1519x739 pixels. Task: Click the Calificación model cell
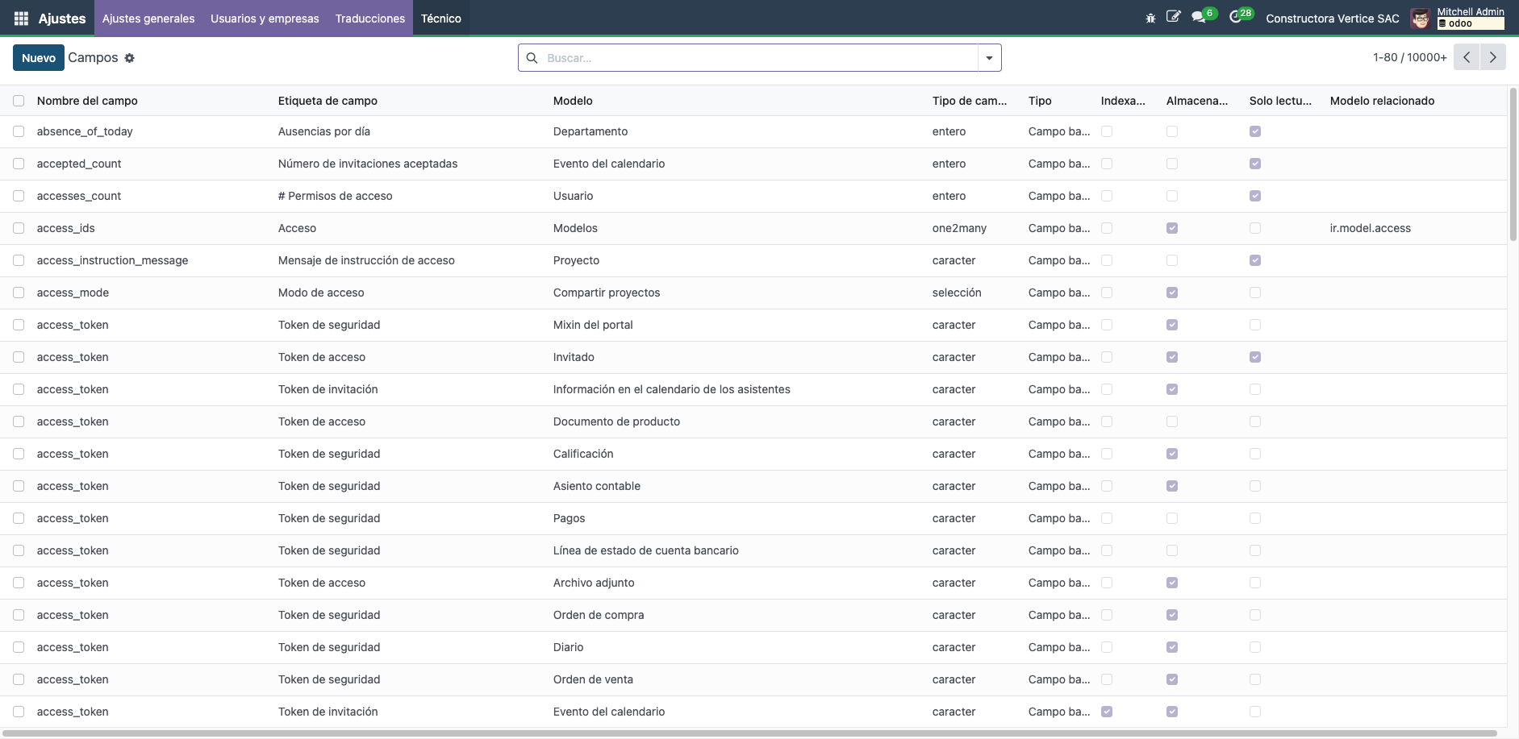(583, 454)
